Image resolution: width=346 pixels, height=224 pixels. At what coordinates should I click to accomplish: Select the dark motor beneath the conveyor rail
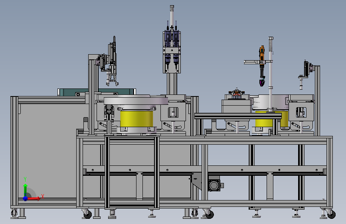click(214, 185)
